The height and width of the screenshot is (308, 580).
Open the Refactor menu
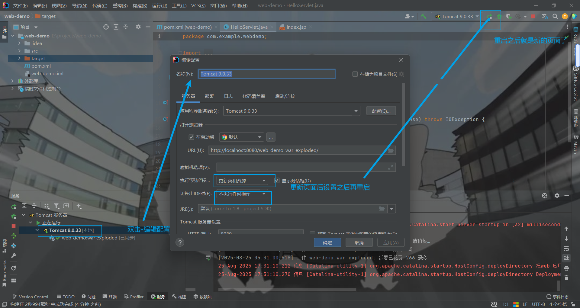pos(120,6)
